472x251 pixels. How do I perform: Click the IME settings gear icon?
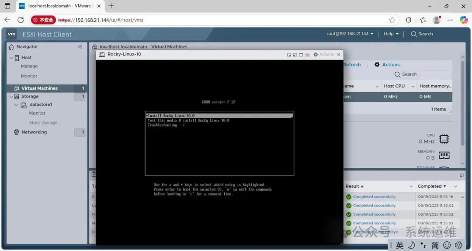459,245
